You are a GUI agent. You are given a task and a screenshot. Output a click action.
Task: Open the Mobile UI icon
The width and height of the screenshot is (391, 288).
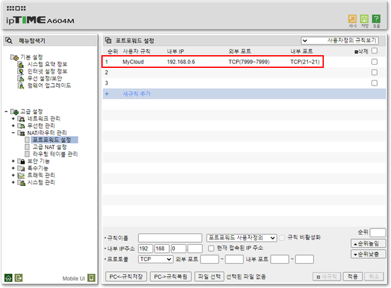click(x=91, y=278)
